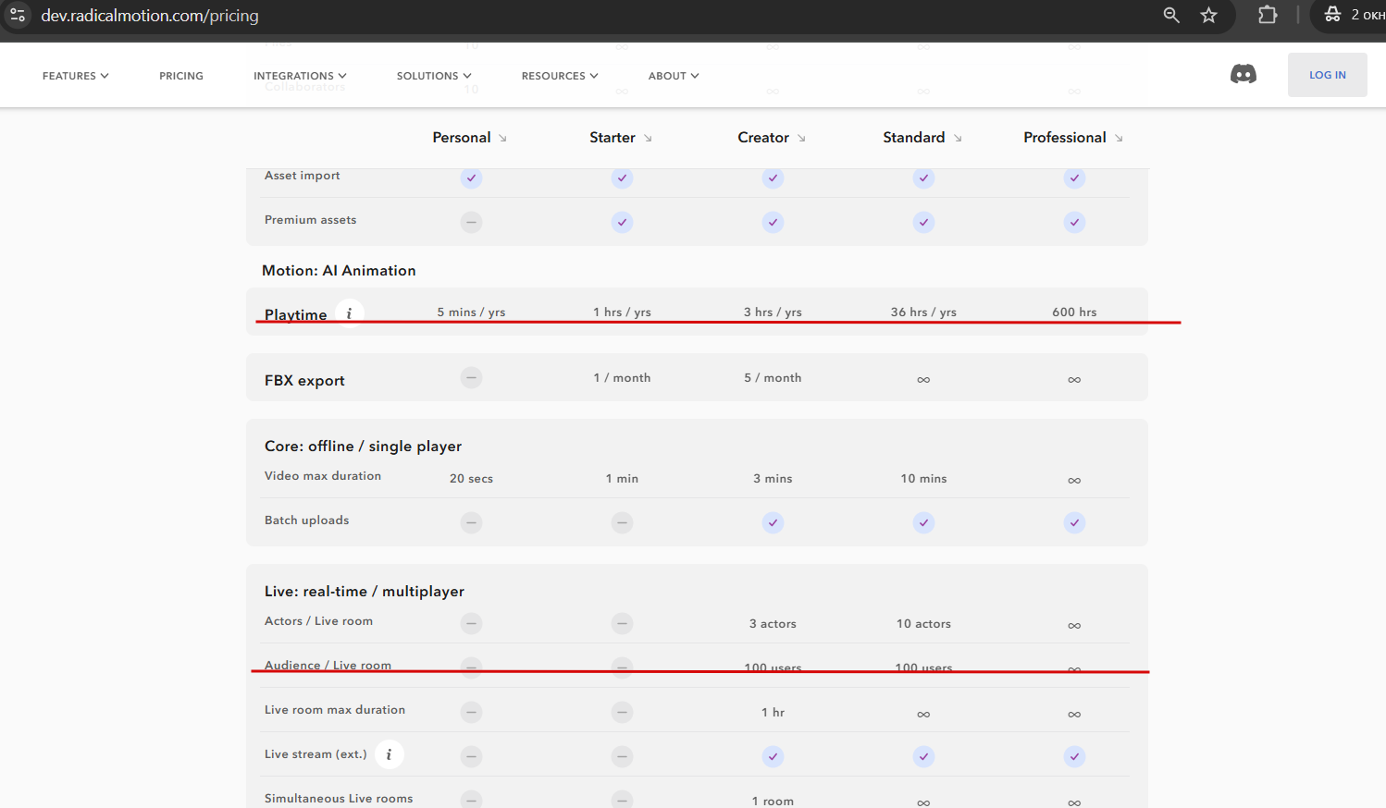Image resolution: width=1386 pixels, height=808 pixels.
Task: Jump to the Professional plan column header
Action: 1073,138
